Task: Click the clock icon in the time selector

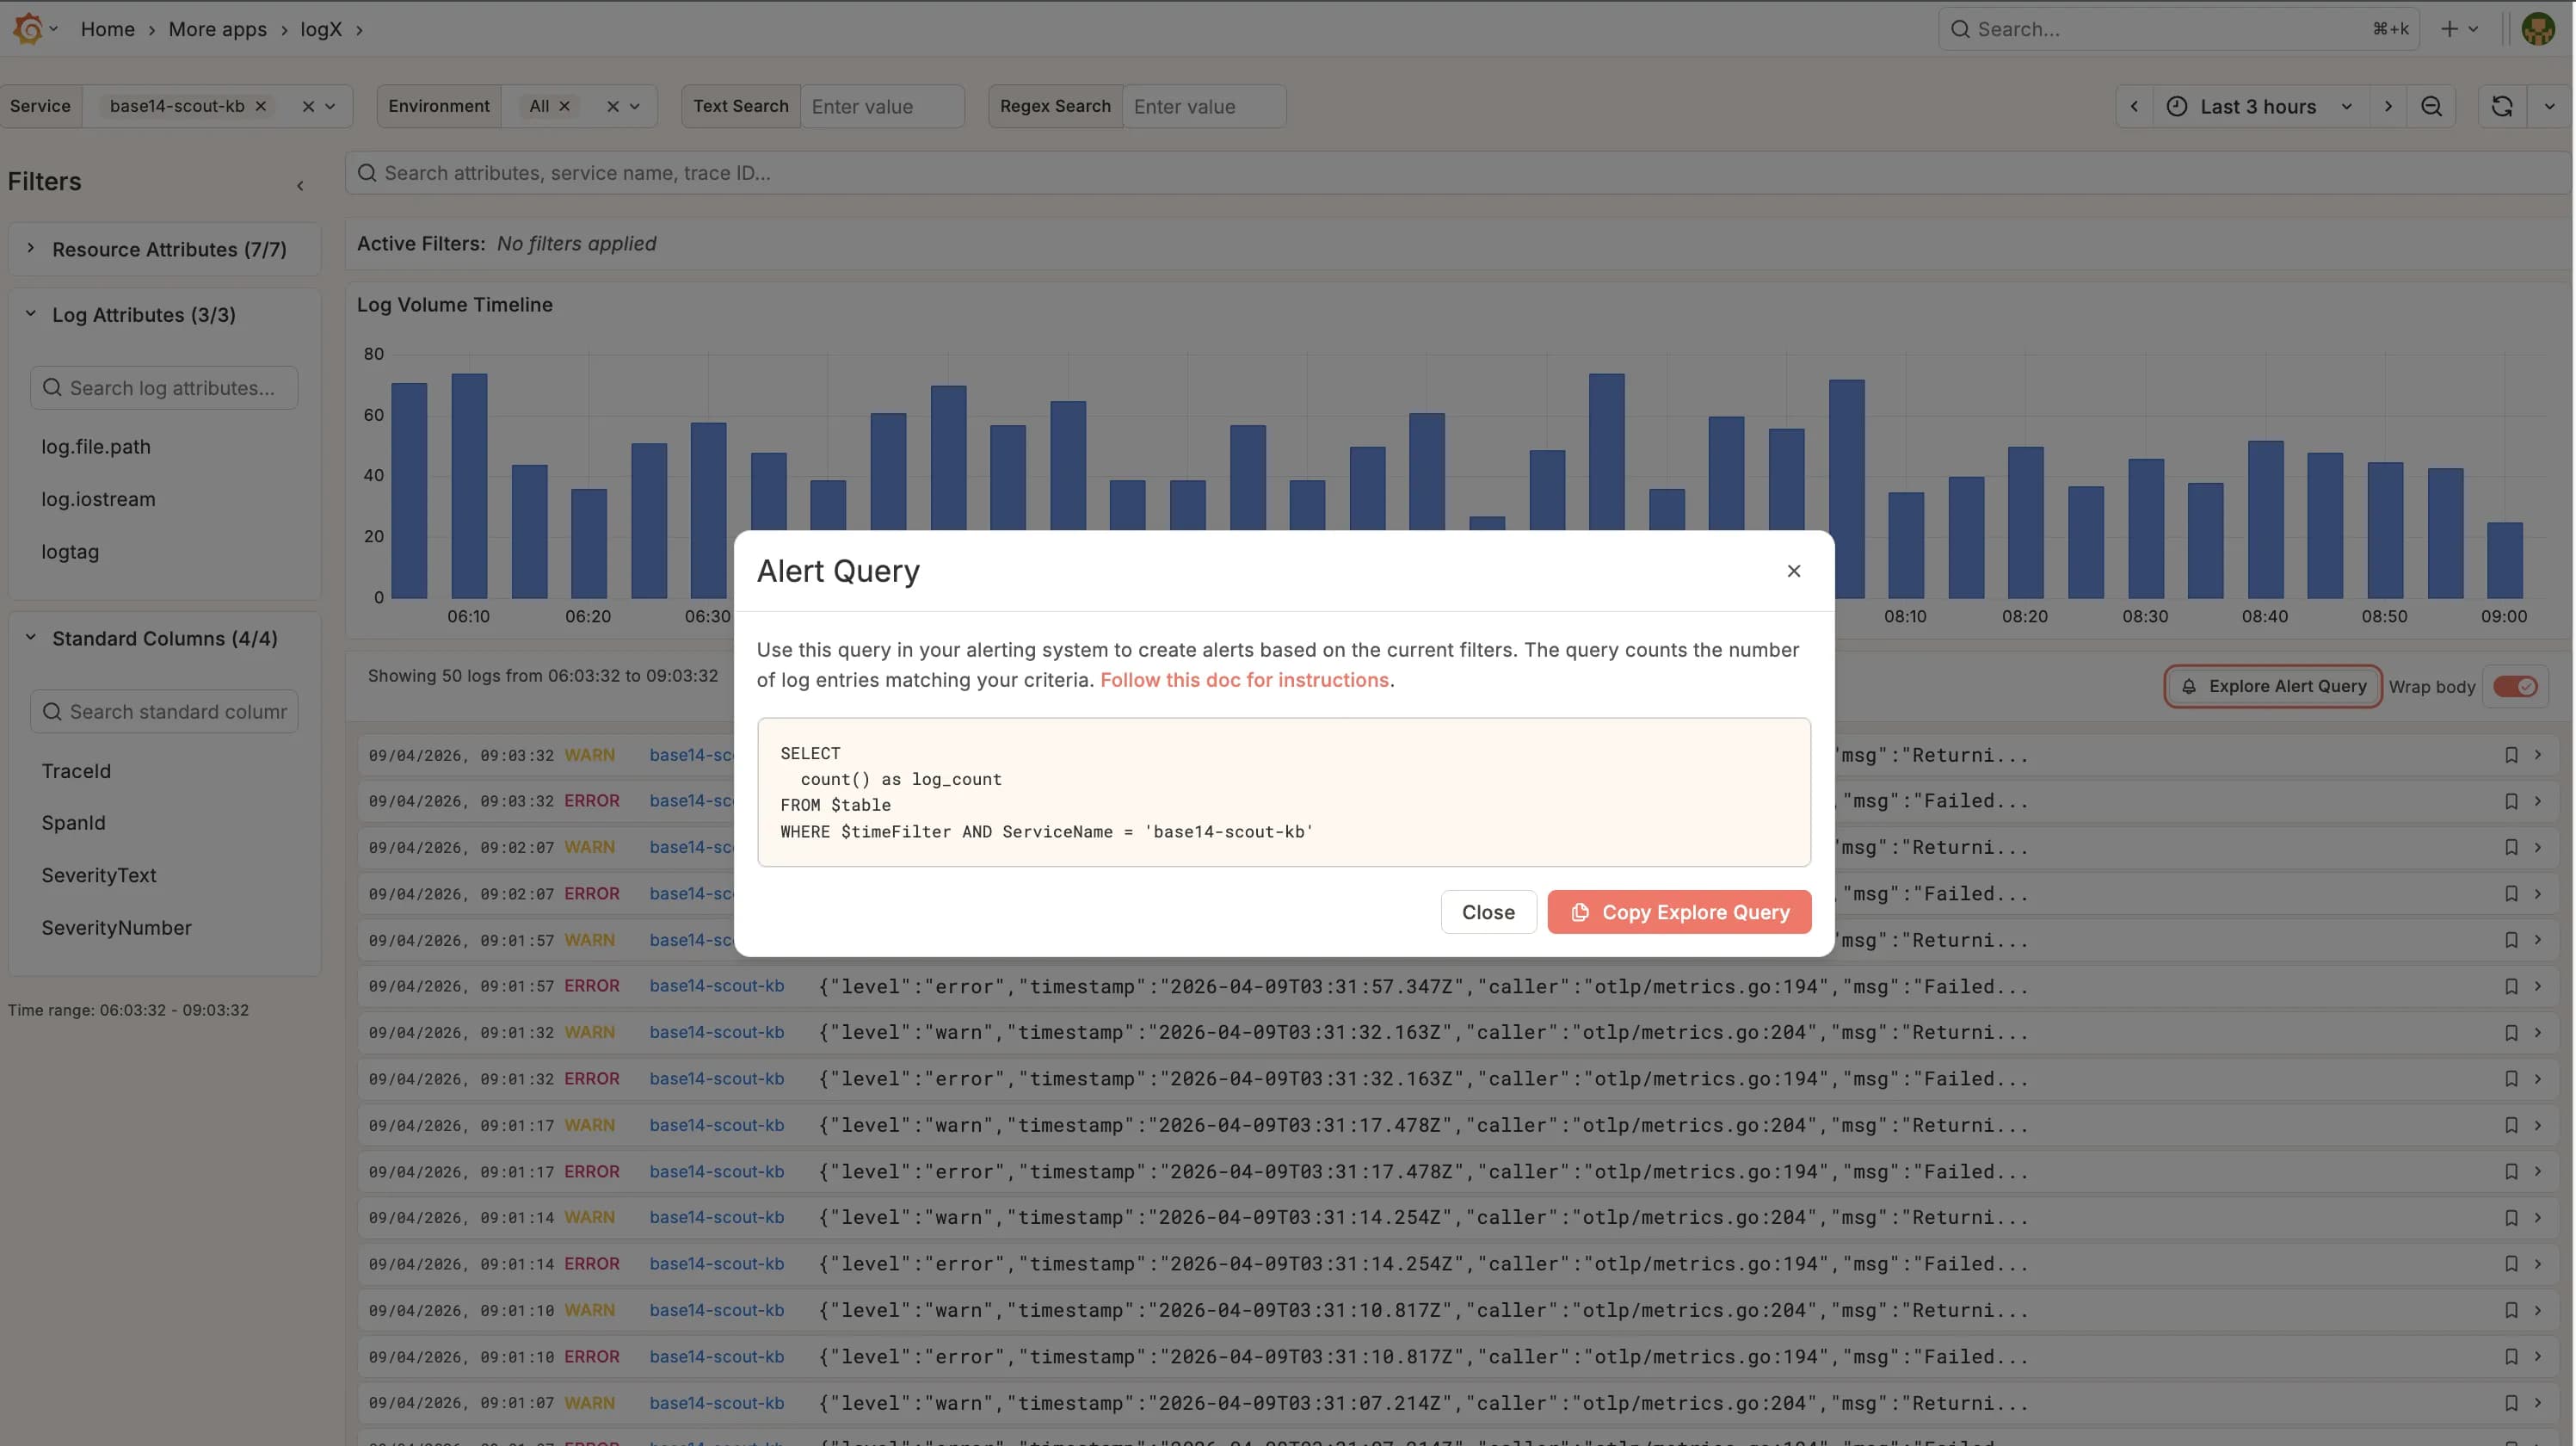Action: coord(2177,106)
